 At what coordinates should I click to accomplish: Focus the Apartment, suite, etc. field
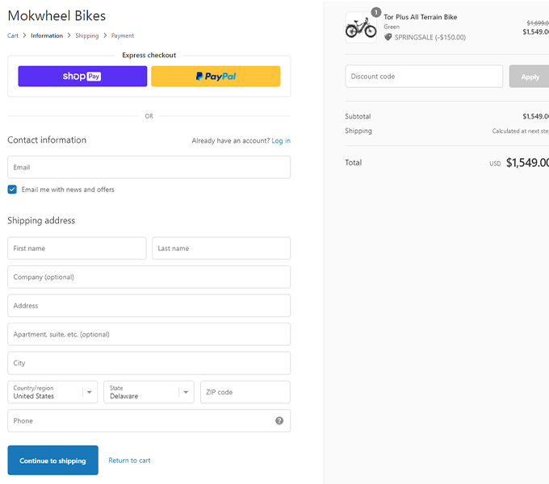tap(149, 334)
